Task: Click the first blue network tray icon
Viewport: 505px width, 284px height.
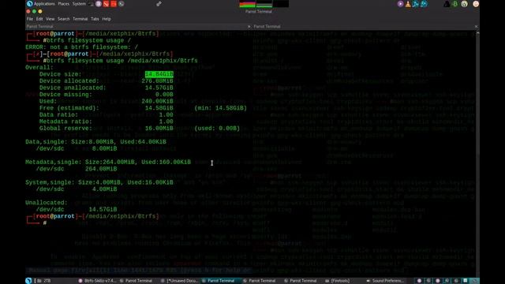Action: tap(416, 4)
